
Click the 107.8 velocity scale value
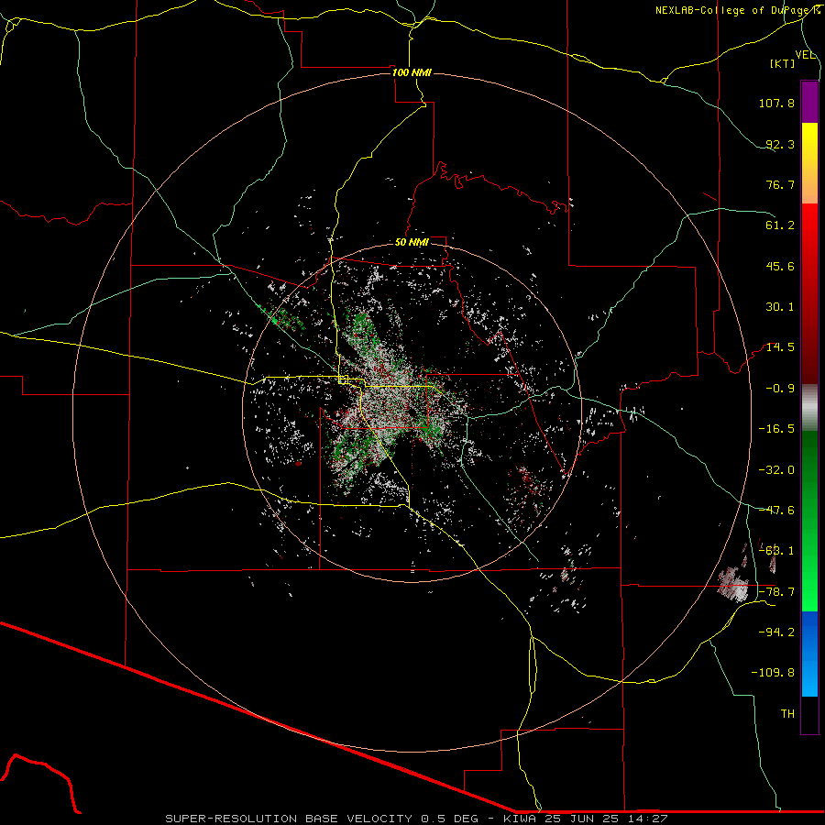(x=776, y=103)
